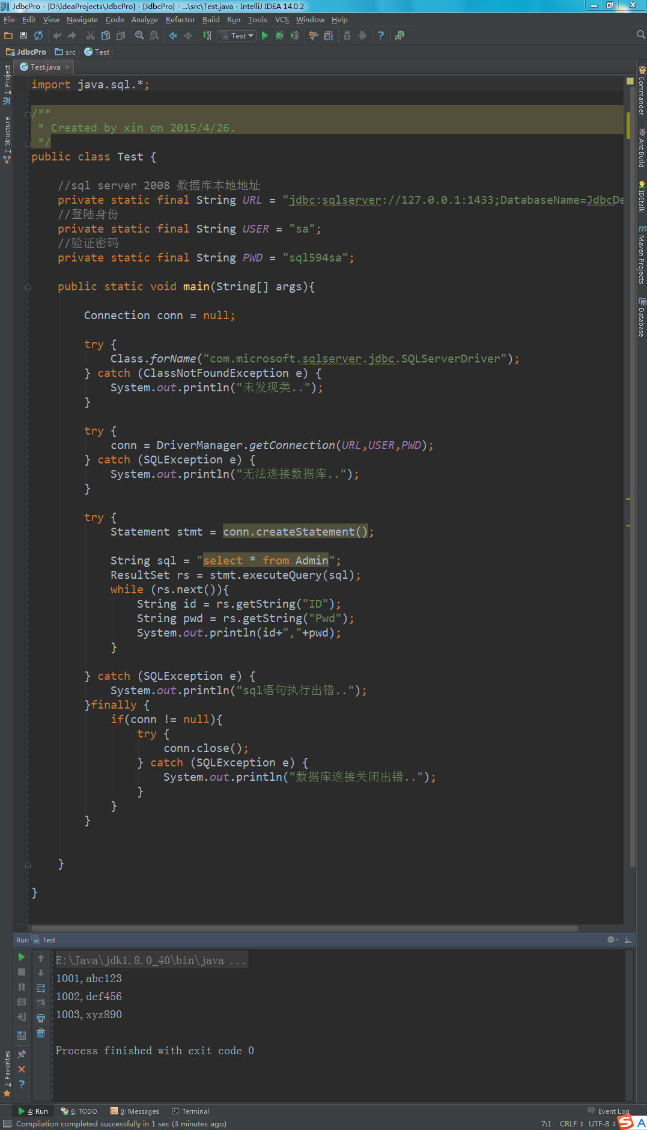Click Test class in the navigation breadcrumb
The image size is (647, 1130).
(97, 52)
